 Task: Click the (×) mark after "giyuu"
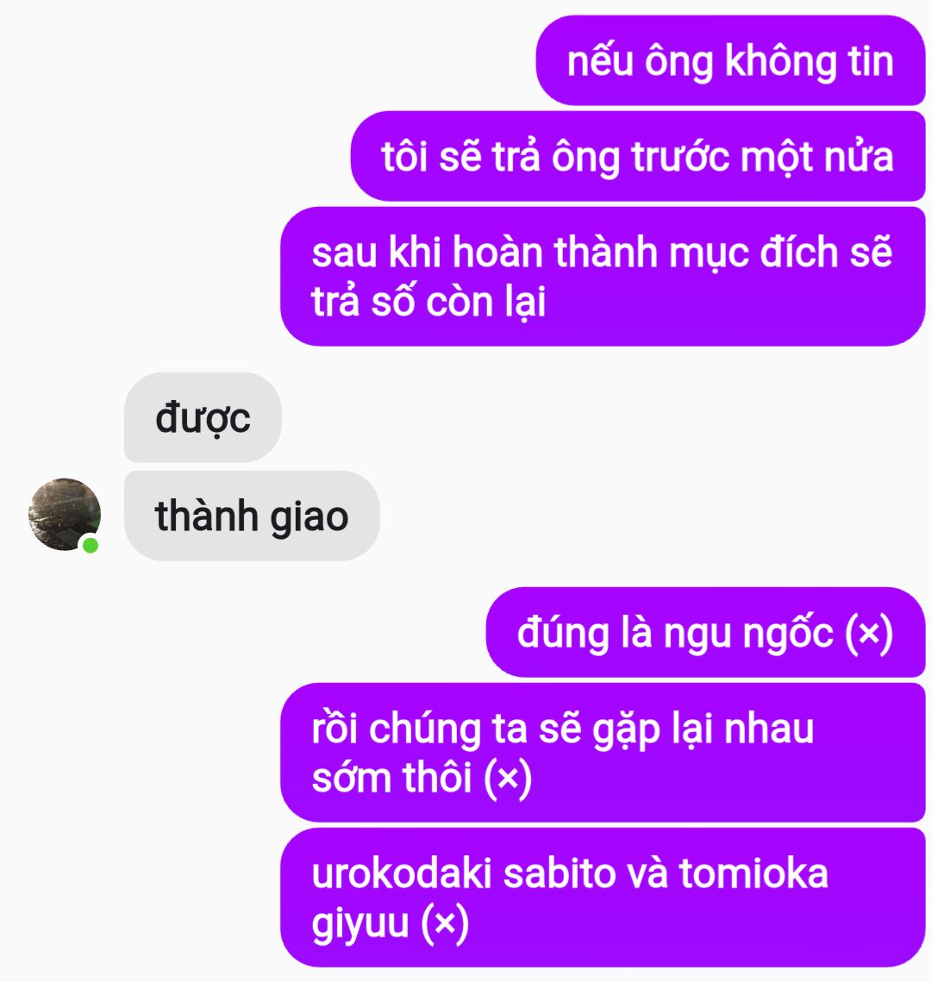[445, 923]
